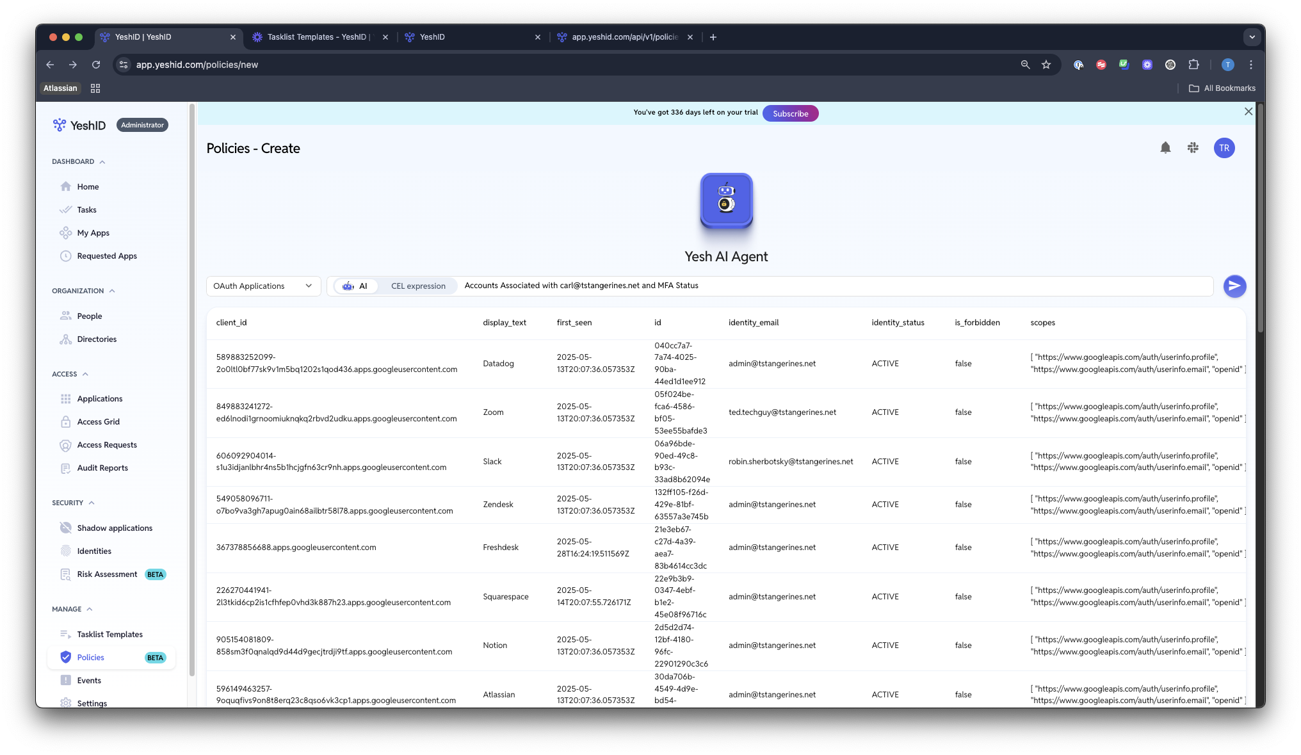Open Applications under Access
The width and height of the screenshot is (1301, 755).
pyautogui.click(x=100, y=399)
